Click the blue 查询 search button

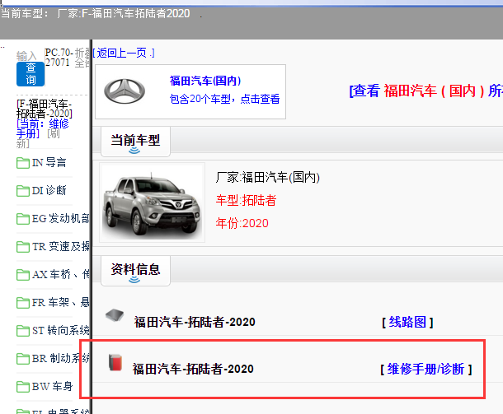[x=31, y=74]
